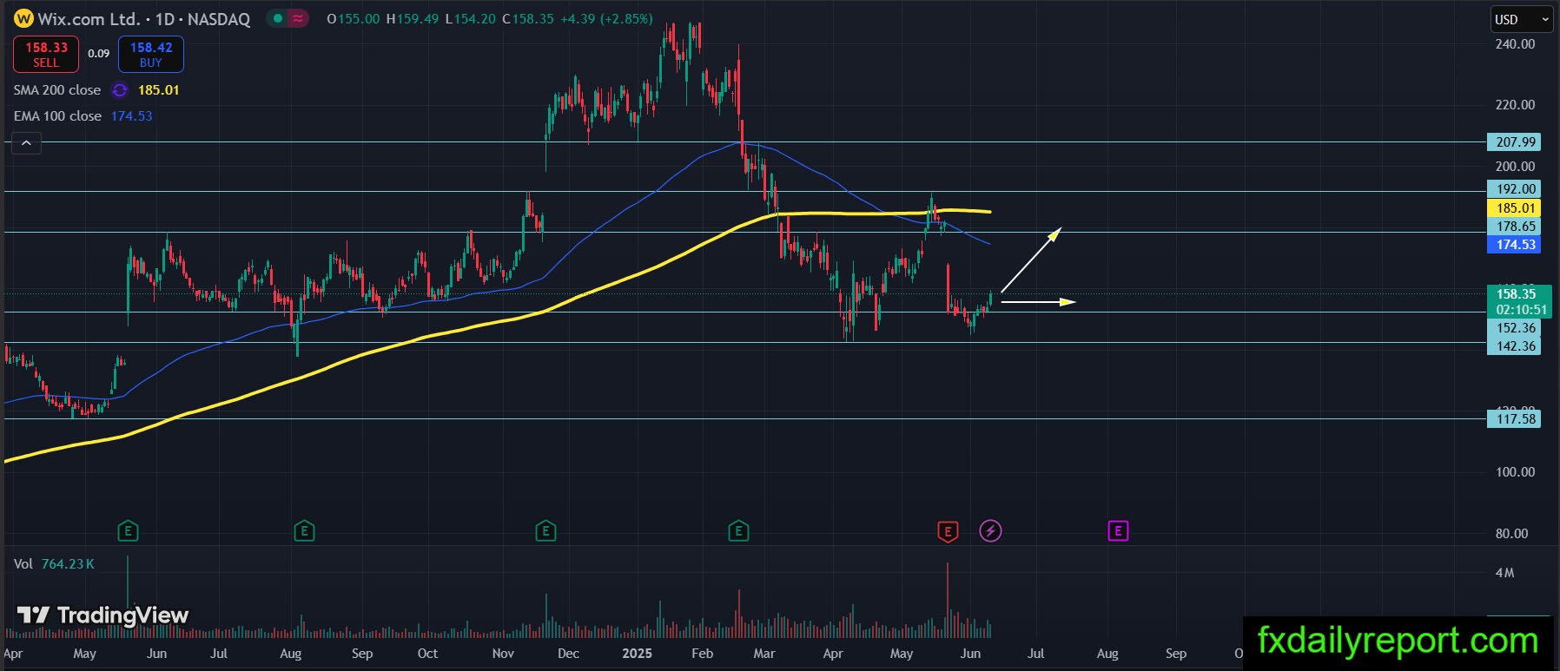Click the 80.00 price scale label
1560x671 pixels.
pyautogui.click(x=1511, y=534)
